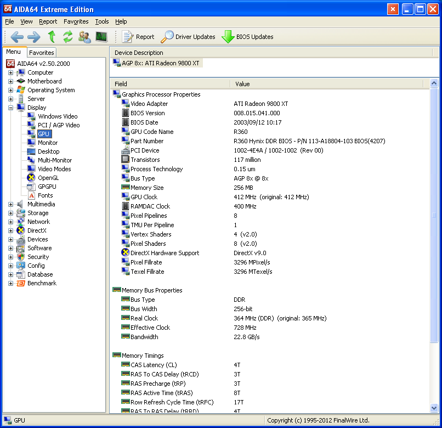The width and height of the screenshot is (442, 428).
Task: Collapse the Display tree node
Action: (x=11, y=108)
